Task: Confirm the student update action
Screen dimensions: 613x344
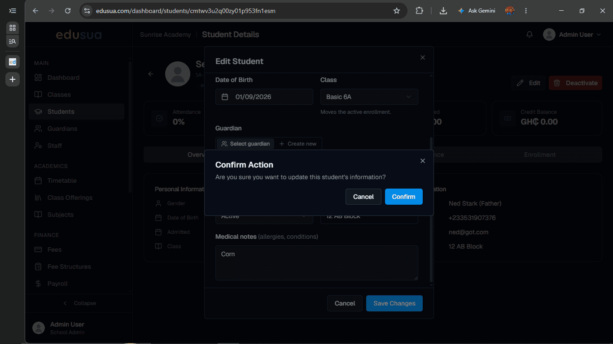Action: [x=403, y=197]
